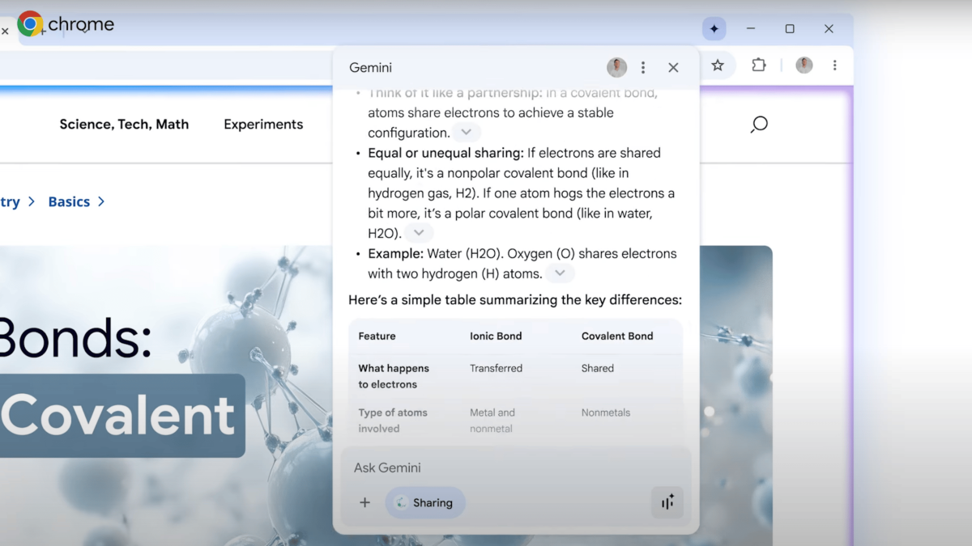Open the Chrome extensions puzzle icon

(759, 66)
